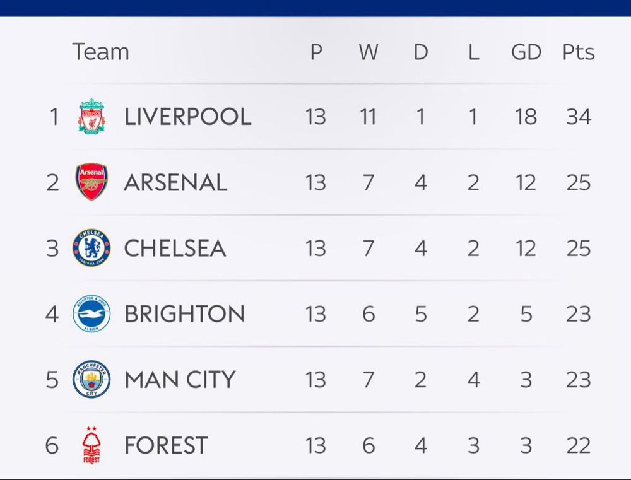Image resolution: width=631 pixels, height=480 pixels.
Task: Click the Nottingham Forest crest
Action: (x=91, y=445)
